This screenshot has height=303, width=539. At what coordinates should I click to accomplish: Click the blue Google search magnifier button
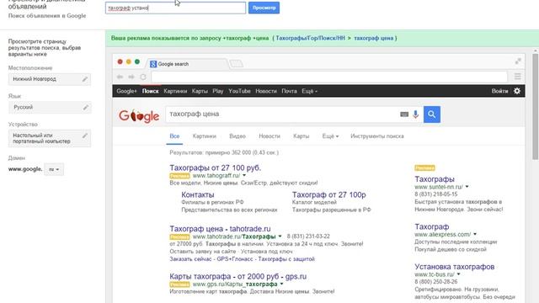432,114
